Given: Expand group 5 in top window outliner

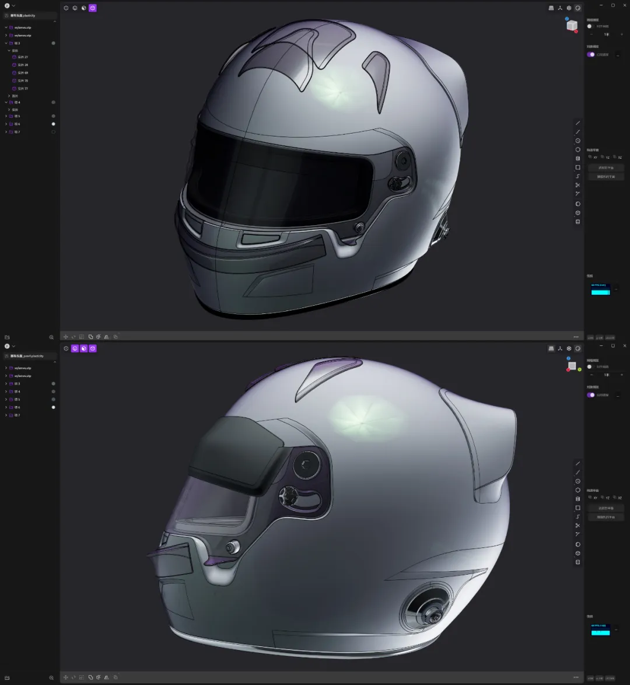Looking at the screenshot, I should [6, 116].
